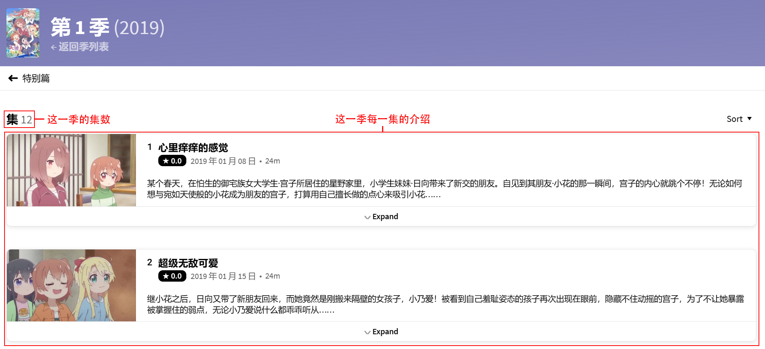This screenshot has width=765, height=349.
Task: Click the chevron icon beside Expand on episode 2
Action: click(x=367, y=332)
